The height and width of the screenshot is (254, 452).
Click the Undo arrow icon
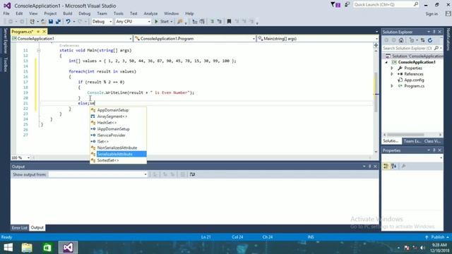pyautogui.click(x=68, y=22)
